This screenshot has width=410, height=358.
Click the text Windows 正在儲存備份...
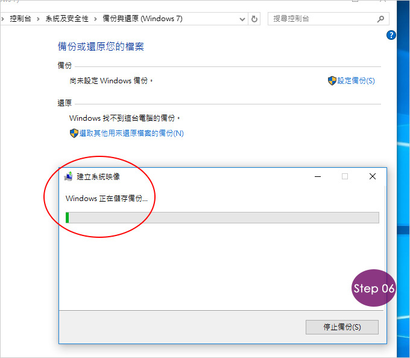[107, 198]
